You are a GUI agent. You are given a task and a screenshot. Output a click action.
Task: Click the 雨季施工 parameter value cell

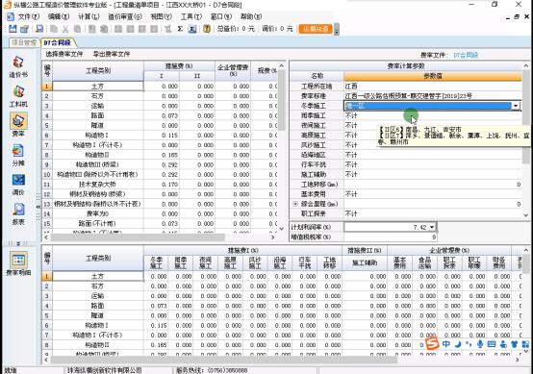tap(432, 115)
